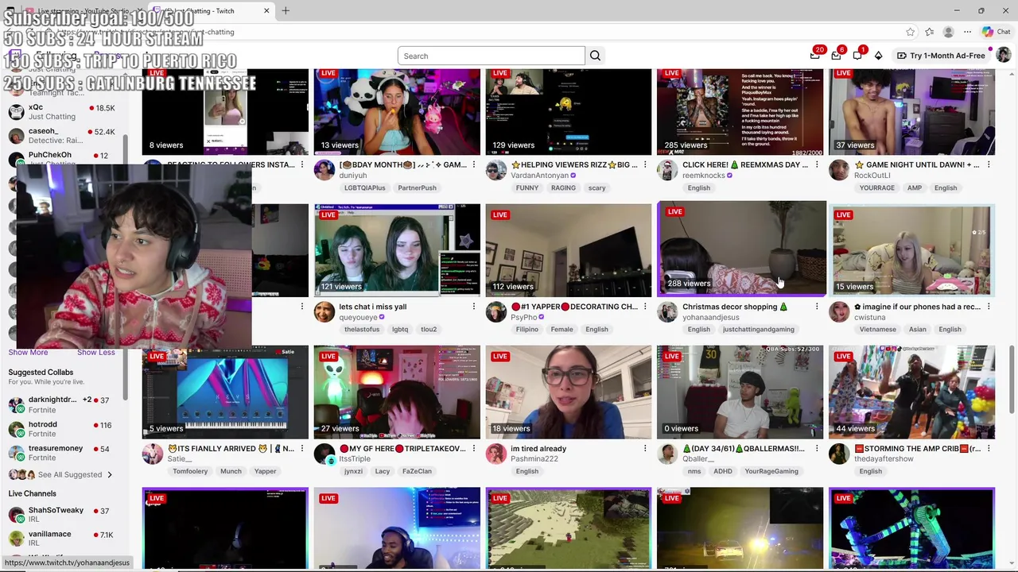Open the Copilot Chat button

click(x=997, y=32)
